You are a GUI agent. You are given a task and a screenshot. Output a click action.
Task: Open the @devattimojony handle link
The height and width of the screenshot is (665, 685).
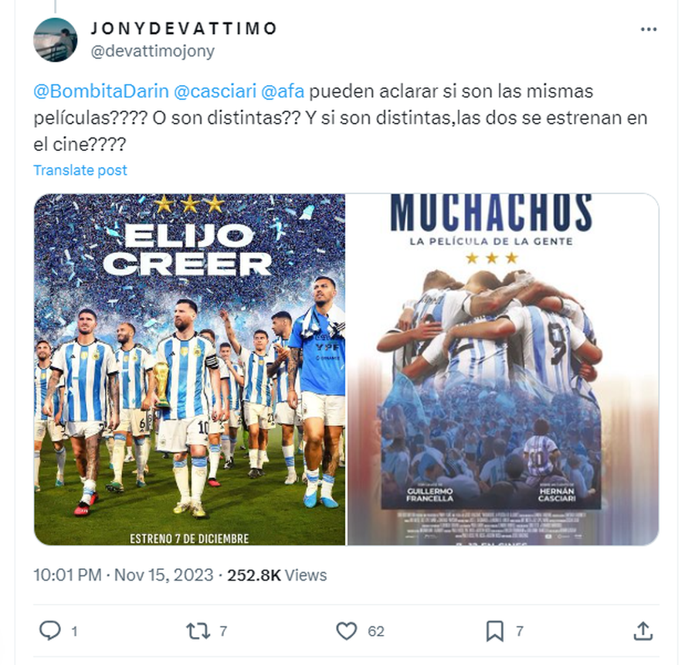(152, 51)
